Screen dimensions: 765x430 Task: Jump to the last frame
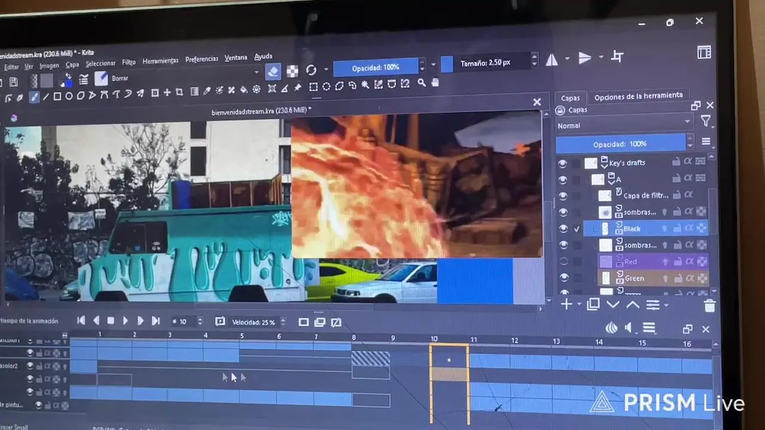pyautogui.click(x=155, y=321)
